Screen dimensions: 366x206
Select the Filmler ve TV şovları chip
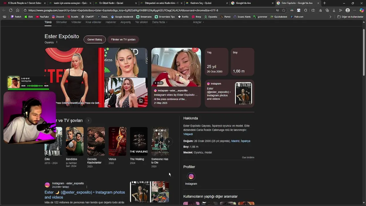[123, 39]
